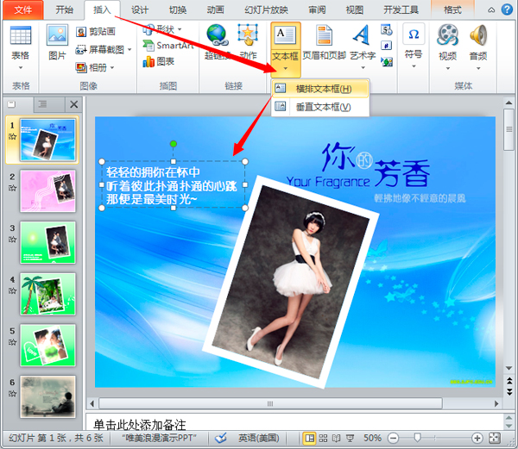Image resolution: width=518 pixels, height=449 pixels.
Task: Expand the Photo Album (相册) dropdown arrow
Action: tap(112, 67)
